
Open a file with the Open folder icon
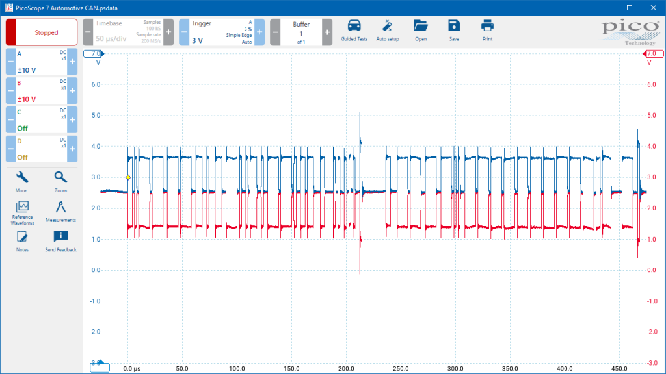[421, 31]
